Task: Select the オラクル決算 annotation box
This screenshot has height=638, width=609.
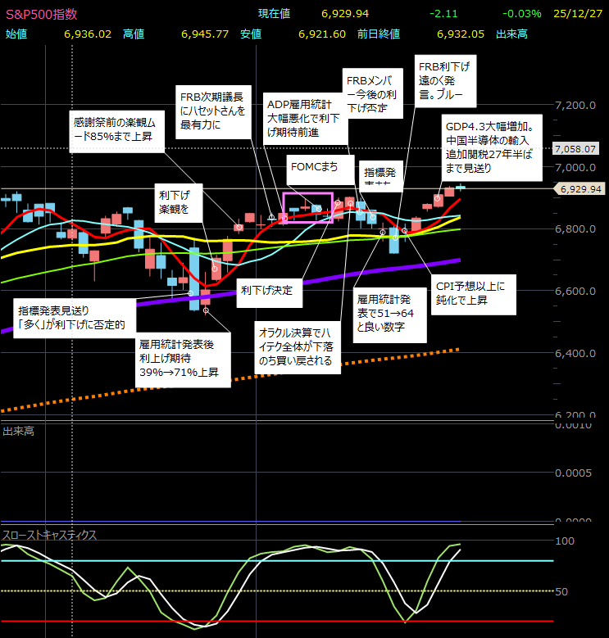Action: pos(296,347)
